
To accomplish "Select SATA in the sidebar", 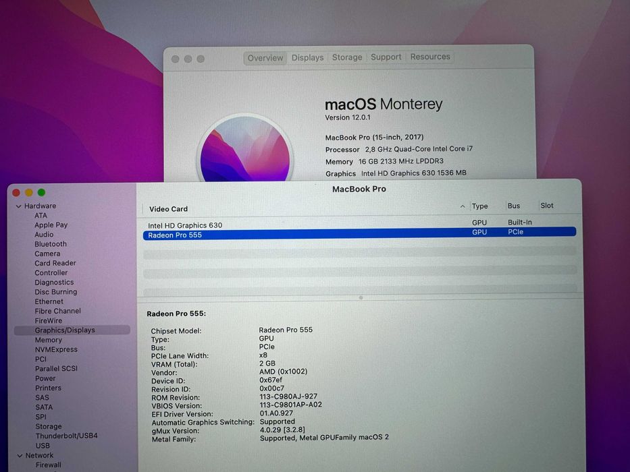I will coord(44,407).
